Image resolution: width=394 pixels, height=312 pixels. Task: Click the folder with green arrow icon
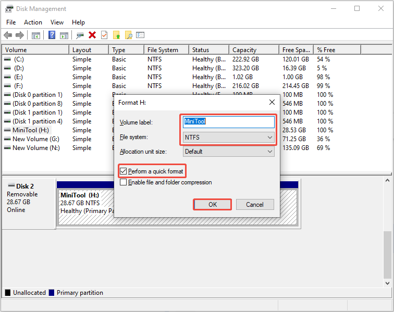tap(117, 35)
